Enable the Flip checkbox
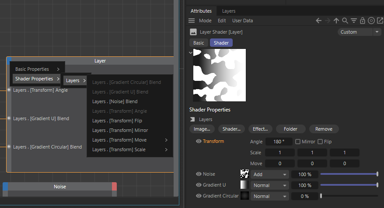 pyautogui.click(x=320, y=142)
